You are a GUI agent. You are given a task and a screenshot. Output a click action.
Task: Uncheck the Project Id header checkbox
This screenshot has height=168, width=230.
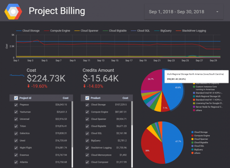(16, 98)
